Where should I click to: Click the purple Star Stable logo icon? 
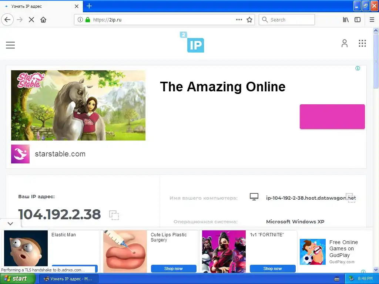coord(20,154)
